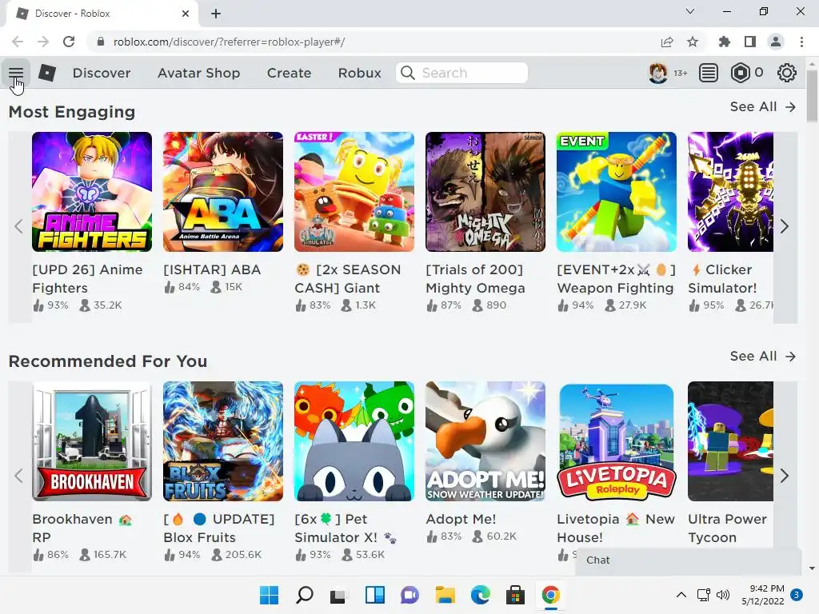Open the Livetopia Roleplay thumbnail
Viewport: 819px width, 614px height.
click(617, 441)
